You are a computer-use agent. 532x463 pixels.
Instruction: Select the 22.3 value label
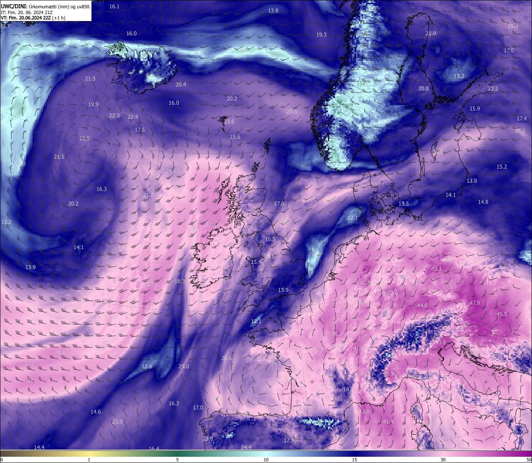point(114,116)
